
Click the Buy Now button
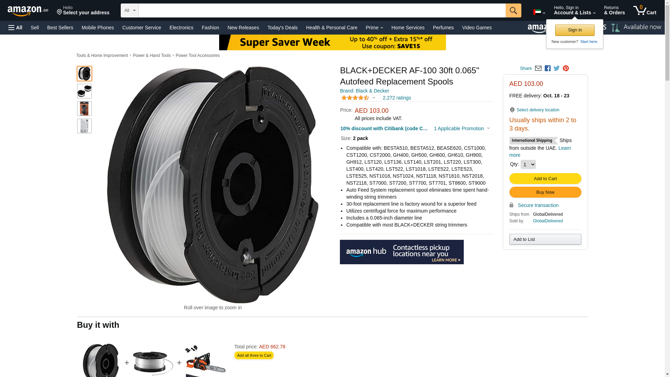[x=545, y=192]
